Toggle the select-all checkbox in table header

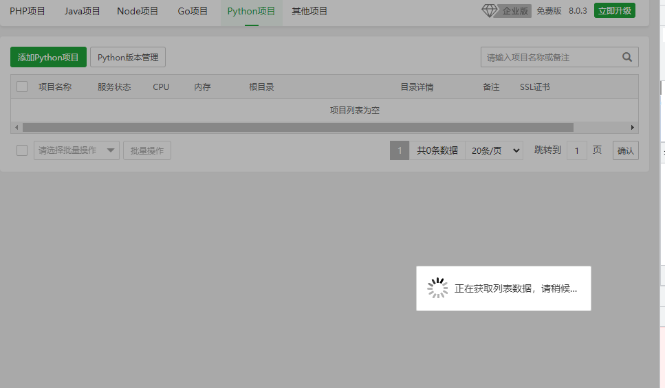(x=22, y=87)
